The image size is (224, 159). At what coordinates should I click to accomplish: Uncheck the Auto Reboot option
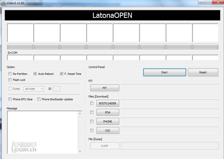point(35,74)
